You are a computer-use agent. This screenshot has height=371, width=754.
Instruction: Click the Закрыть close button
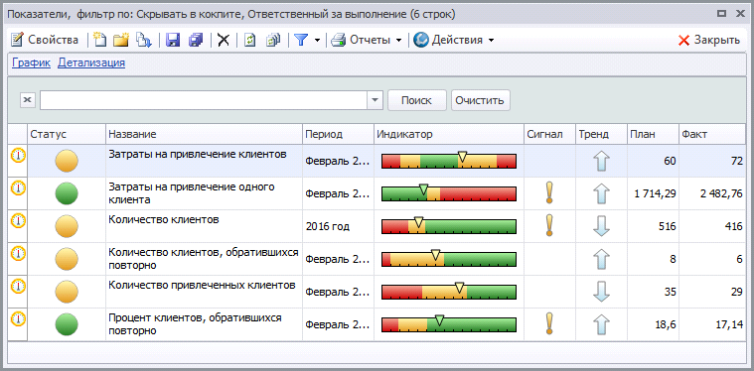708,40
